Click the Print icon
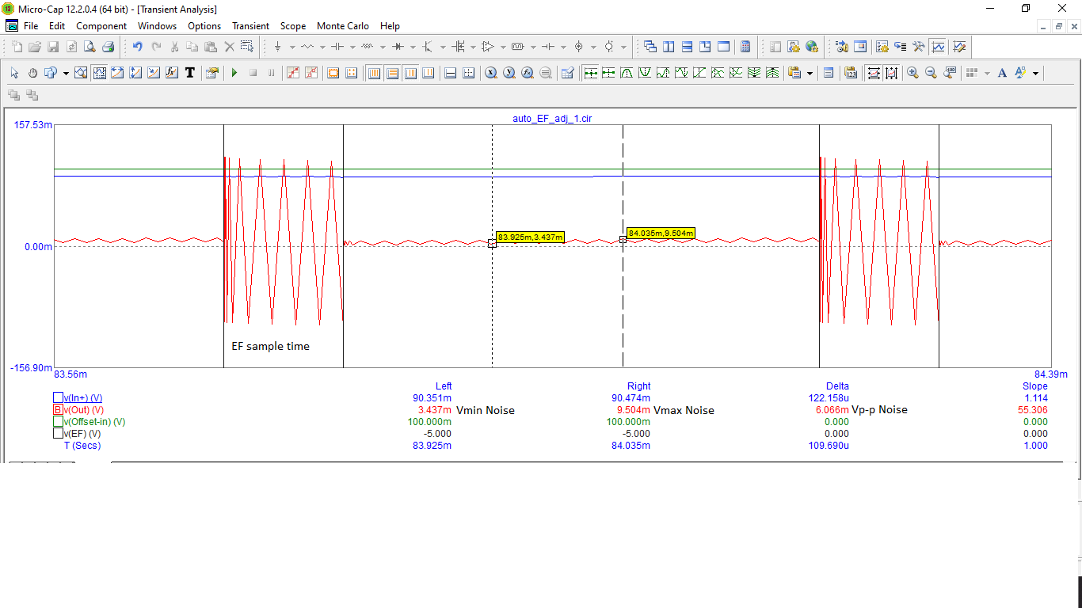 [x=108, y=47]
